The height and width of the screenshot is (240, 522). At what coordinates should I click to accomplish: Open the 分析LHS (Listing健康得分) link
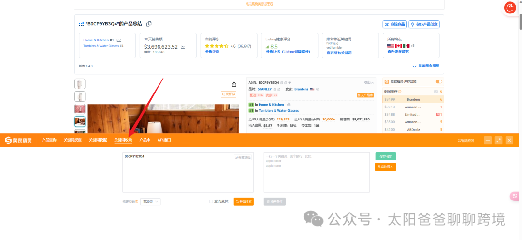point(288,52)
